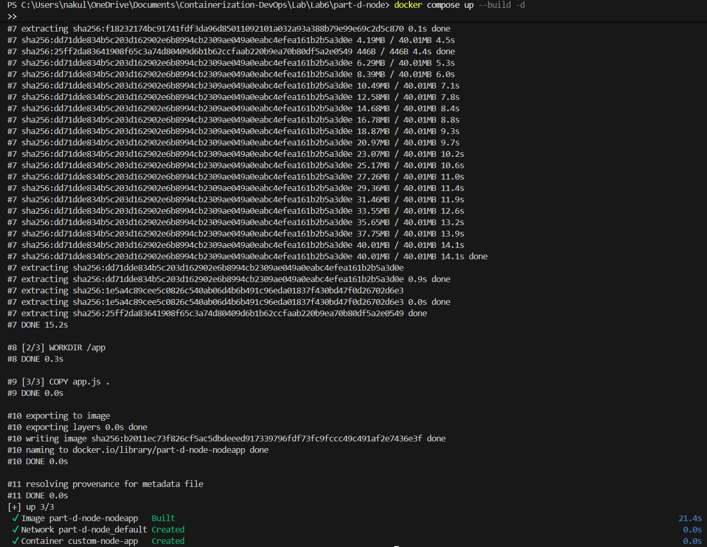This screenshot has height=547, width=707.
Task: Click the green 'Built' status label
Action: tap(163, 518)
